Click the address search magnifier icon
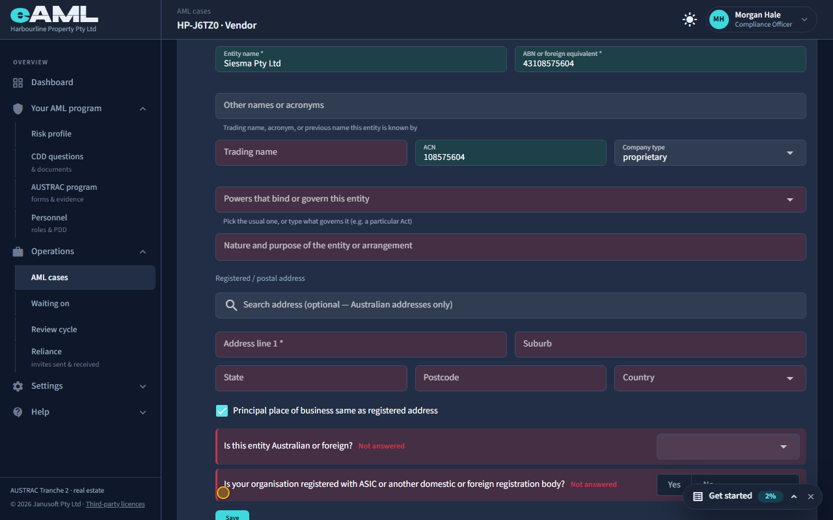Image resolution: width=833 pixels, height=520 pixels. pyautogui.click(x=231, y=305)
